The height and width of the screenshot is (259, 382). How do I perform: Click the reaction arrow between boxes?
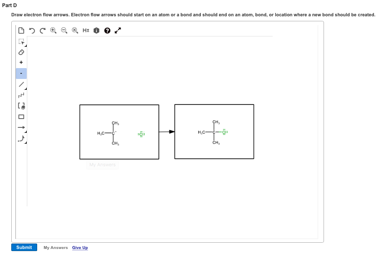(x=167, y=132)
